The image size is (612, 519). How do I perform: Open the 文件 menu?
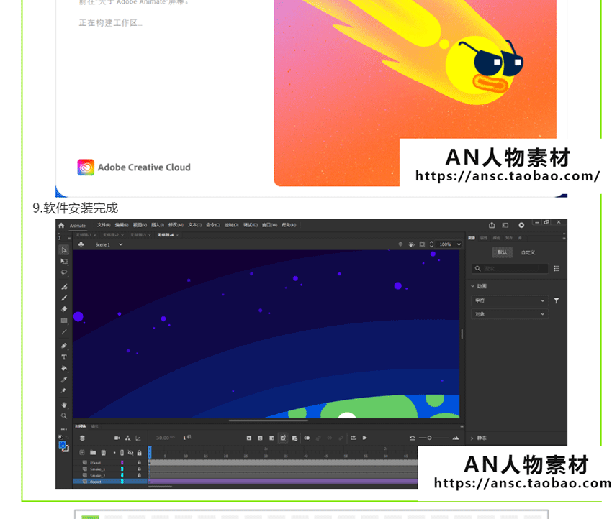(104, 225)
